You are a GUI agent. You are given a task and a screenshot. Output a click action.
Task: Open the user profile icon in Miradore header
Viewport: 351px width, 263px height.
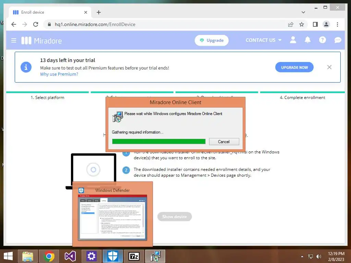[x=293, y=40]
